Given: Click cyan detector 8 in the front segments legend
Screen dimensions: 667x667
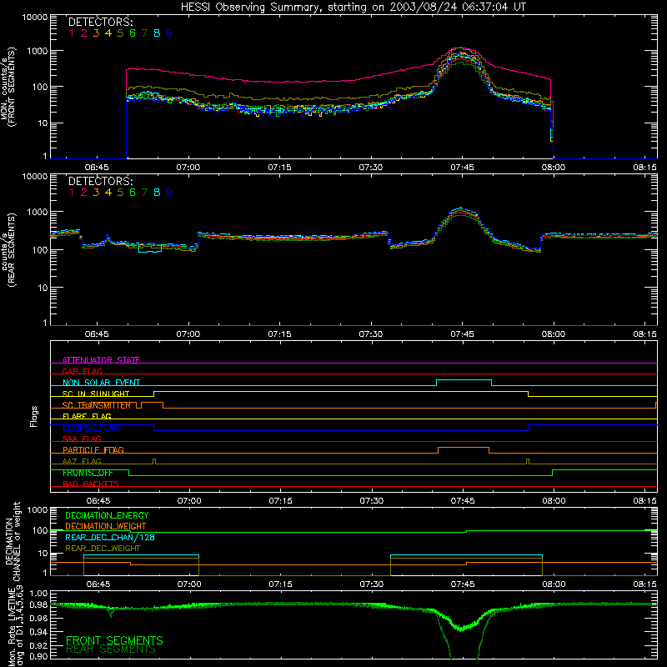Looking at the screenshot, I should click(x=157, y=33).
